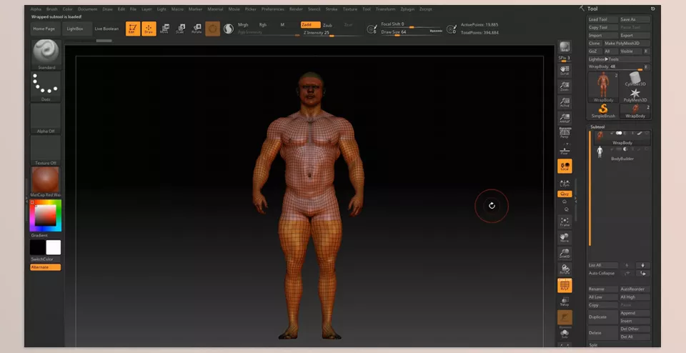Toggle the PolyF wireframe button

click(x=565, y=285)
